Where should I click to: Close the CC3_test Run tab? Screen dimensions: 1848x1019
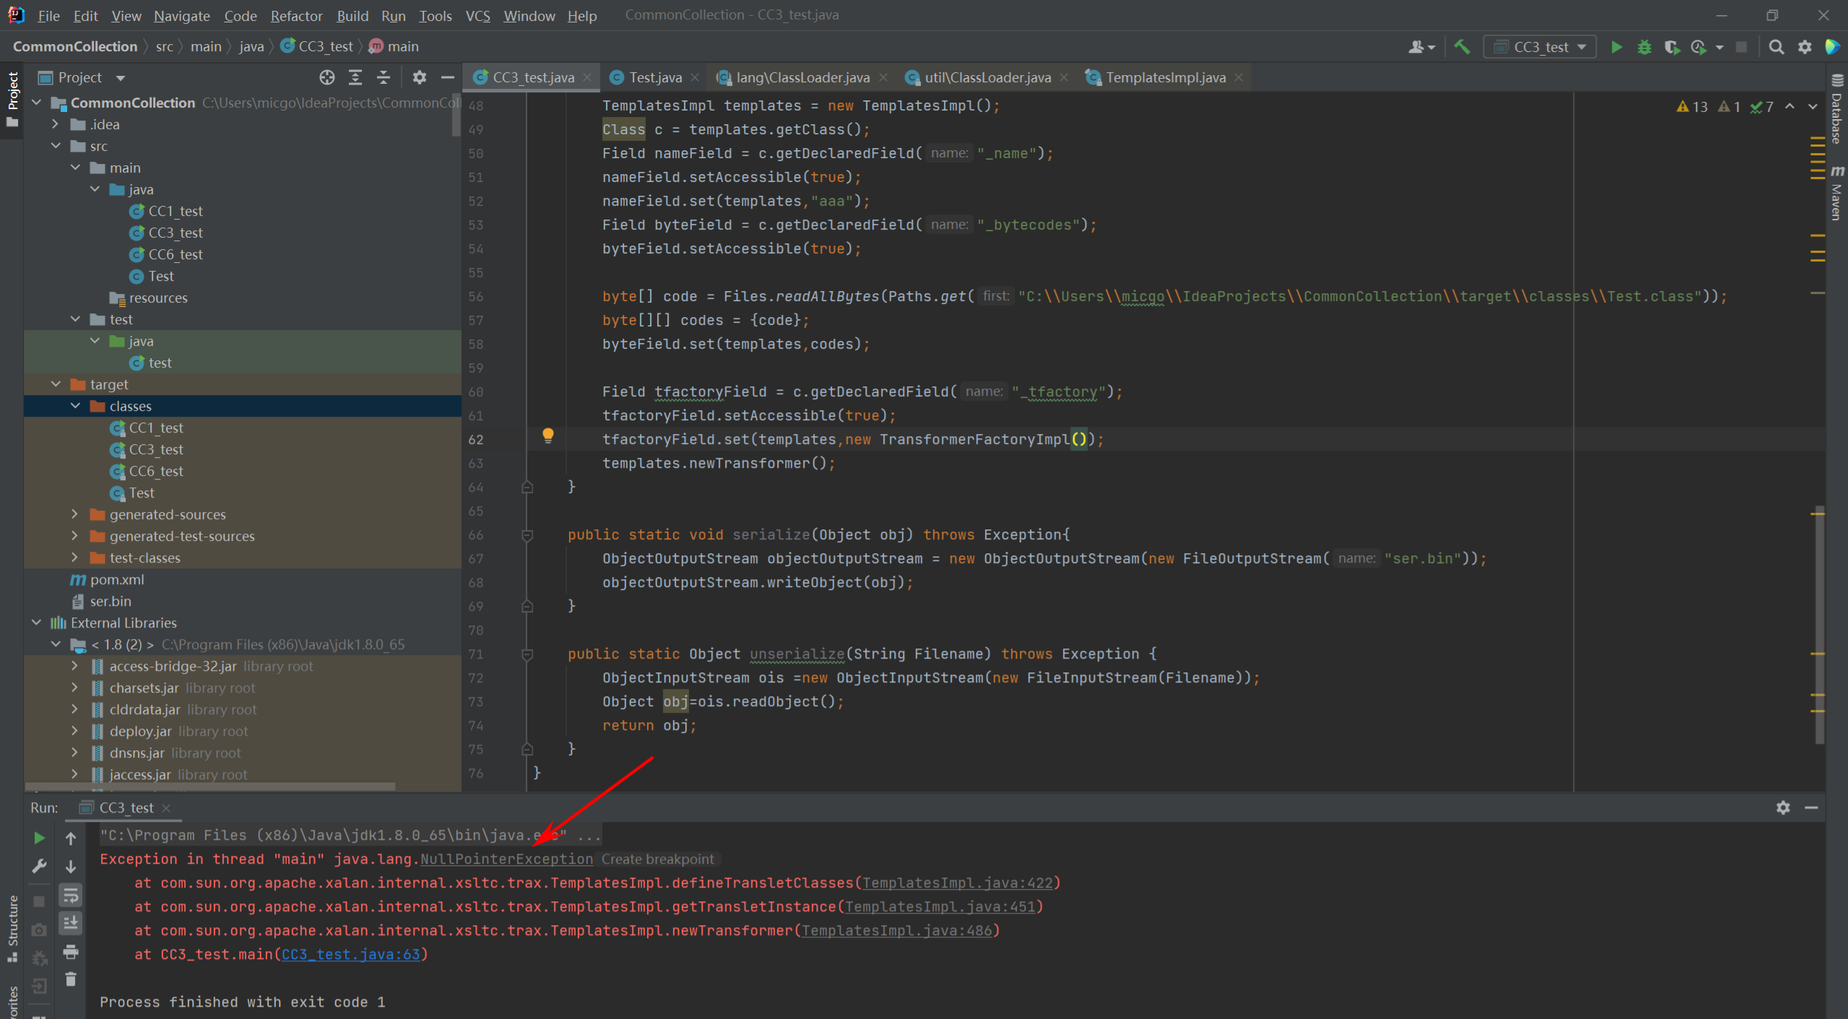pos(166,807)
